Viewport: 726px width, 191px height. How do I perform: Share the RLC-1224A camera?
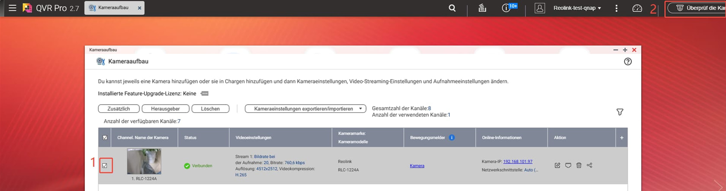coord(589,165)
